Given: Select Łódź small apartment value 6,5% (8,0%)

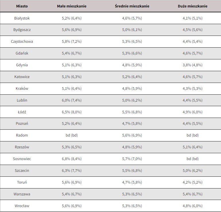Looking at the screenshot, I should [x=72, y=112].
